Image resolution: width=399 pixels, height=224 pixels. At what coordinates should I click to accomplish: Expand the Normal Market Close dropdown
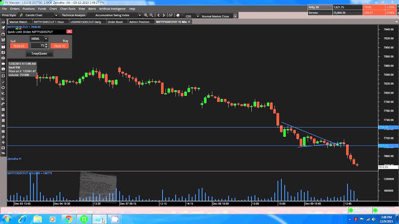(x=235, y=16)
